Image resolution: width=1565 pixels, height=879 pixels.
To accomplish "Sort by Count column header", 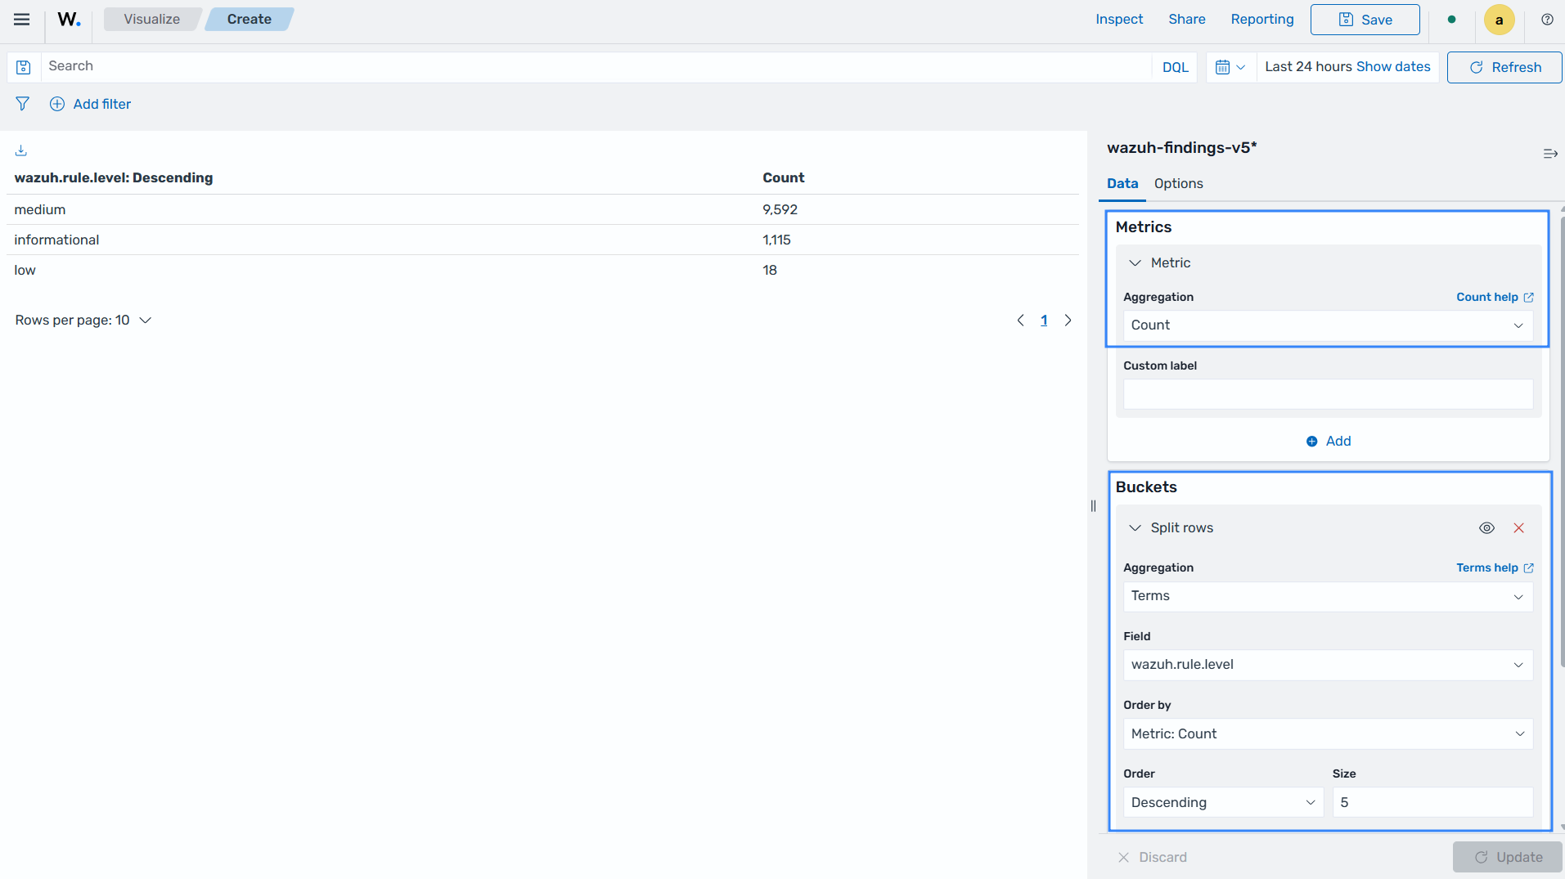I will pyautogui.click(x=783, y=177).
